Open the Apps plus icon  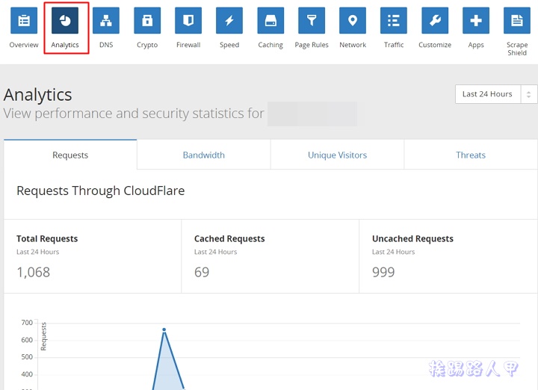pos(476,21)
